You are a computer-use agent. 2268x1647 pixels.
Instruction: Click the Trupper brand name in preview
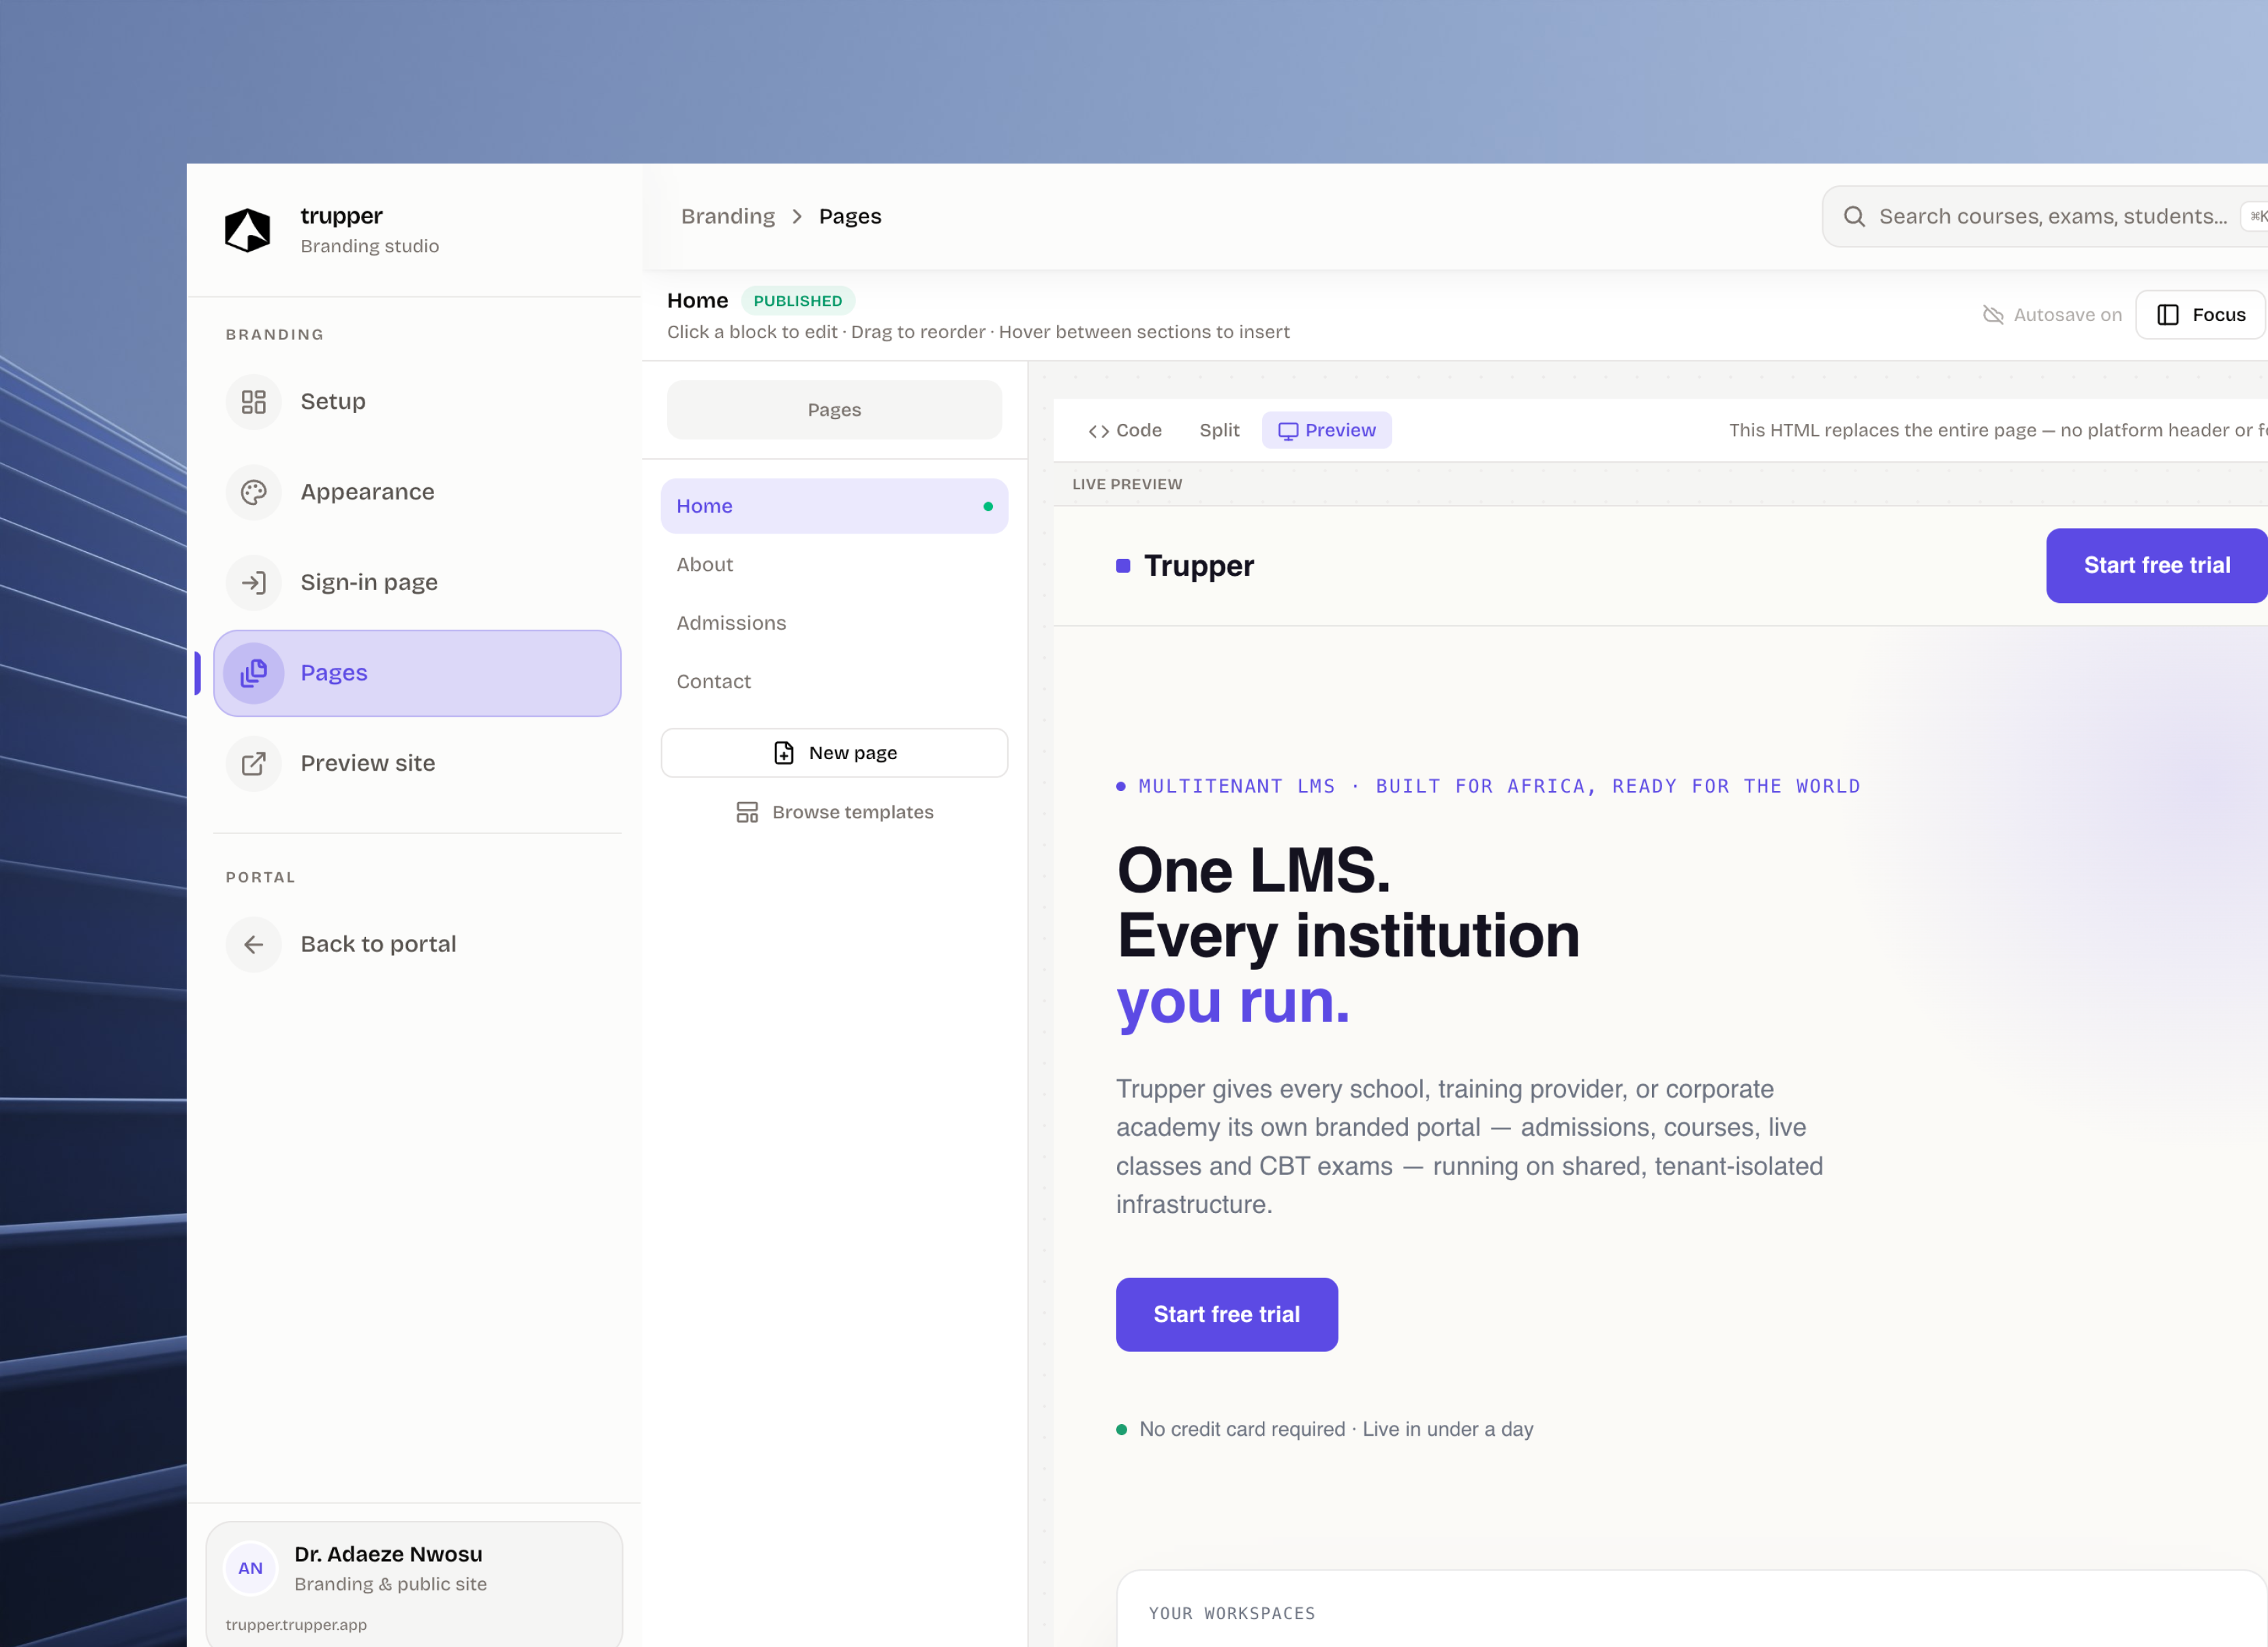tap(1198, 566)
